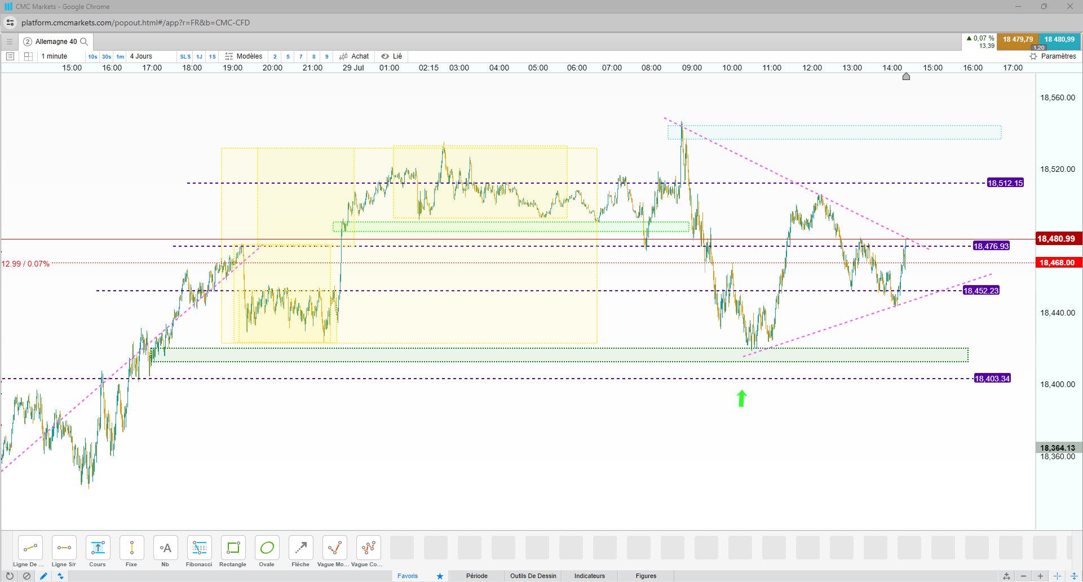This screenshot has height=582, width=1083.
Task: Toggle the blue crosshair cursor mode
Action: click(x=1057, y=576)
